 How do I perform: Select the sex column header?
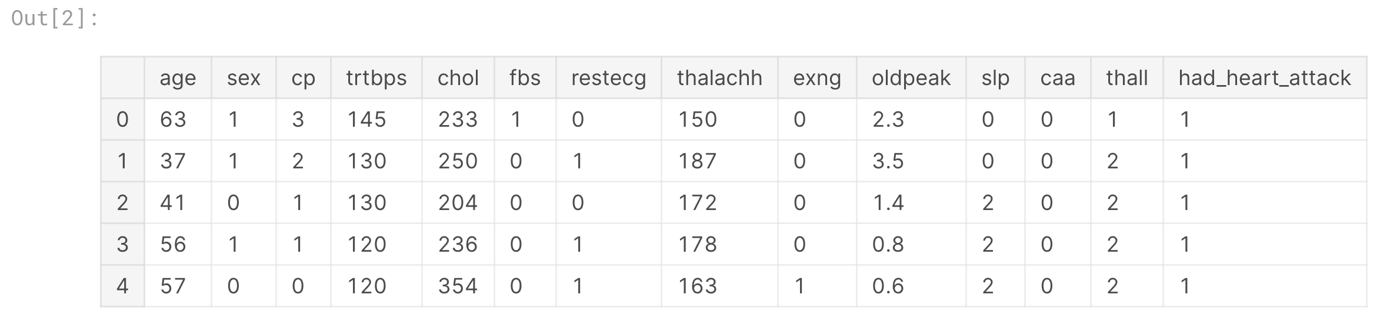point(244,78)
